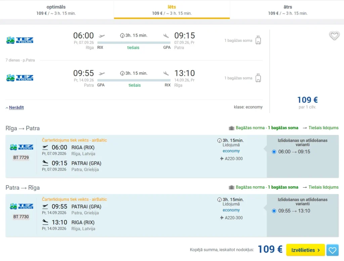Collapse details with Nerādīt link
The width and height of the screenshot is (344, 261).
pyautogui.click(x=16, y=107)
